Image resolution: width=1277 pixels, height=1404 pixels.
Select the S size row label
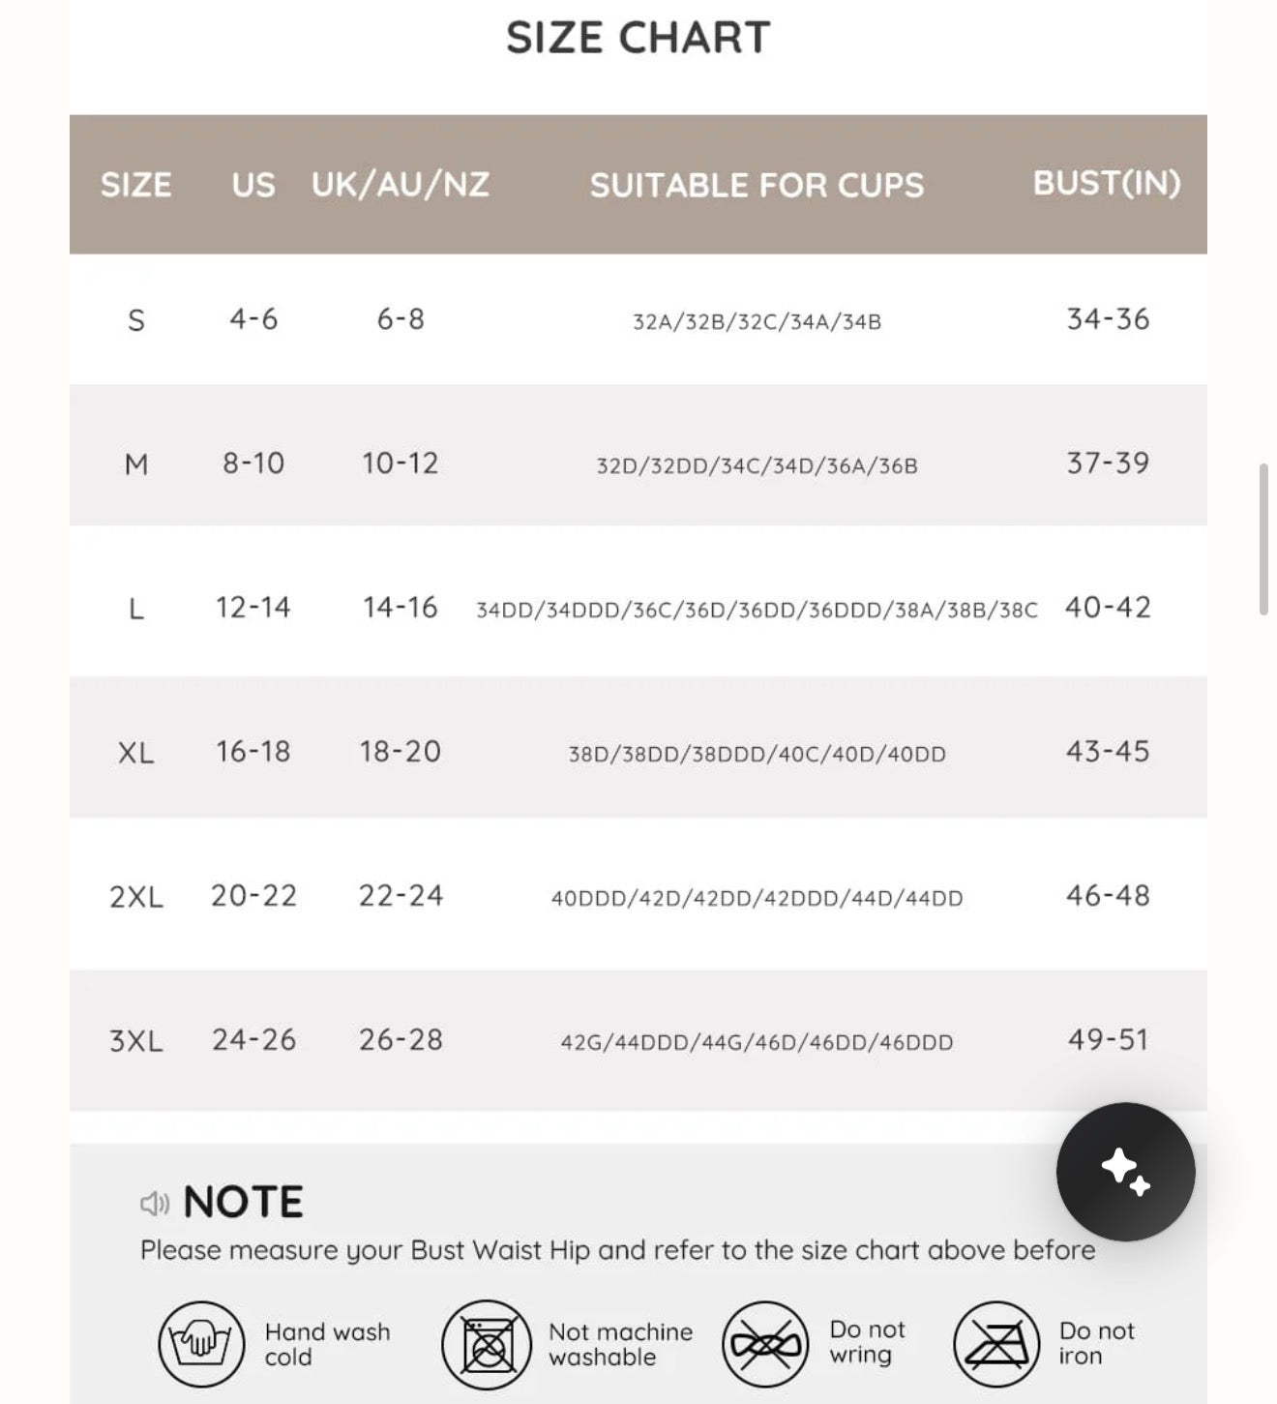tap(136, 320)
